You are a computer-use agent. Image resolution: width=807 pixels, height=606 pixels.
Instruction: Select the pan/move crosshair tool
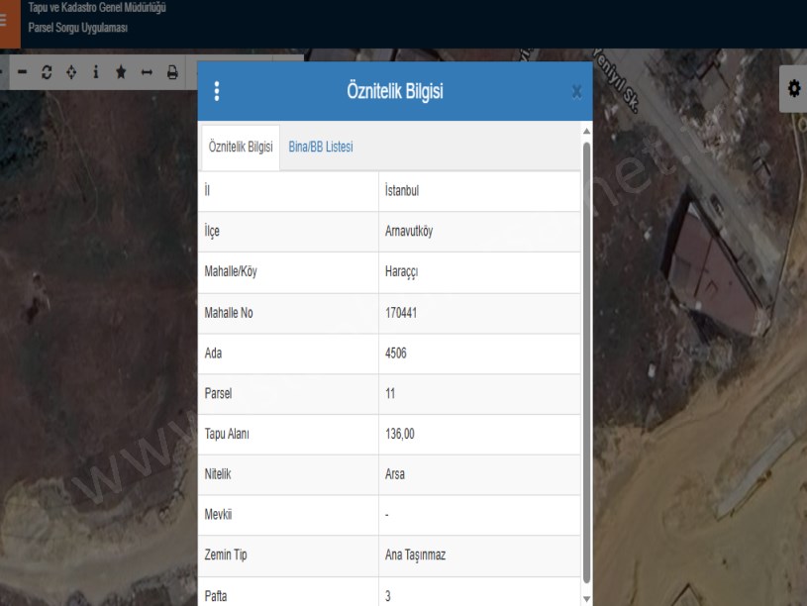click(70, 72)
